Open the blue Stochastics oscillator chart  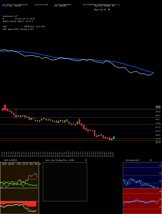click(x=142, y=175)
